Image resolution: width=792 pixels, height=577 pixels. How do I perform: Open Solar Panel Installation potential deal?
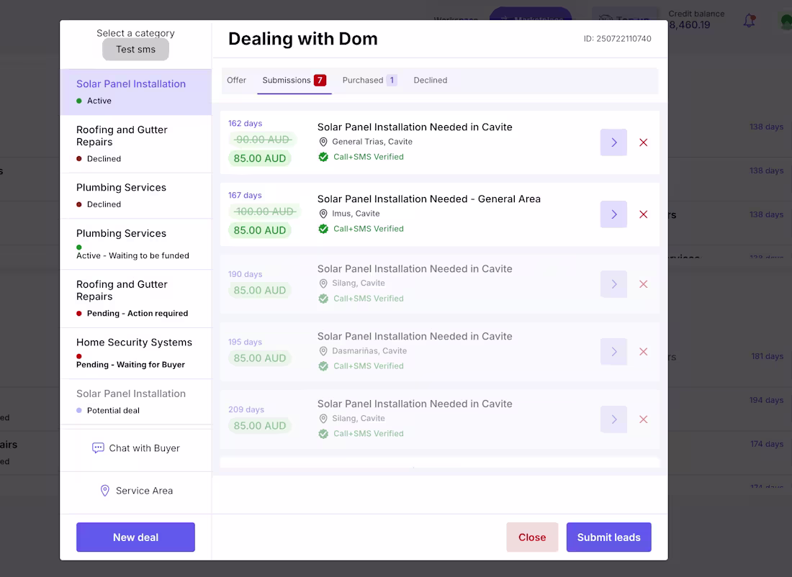(135, 401)
